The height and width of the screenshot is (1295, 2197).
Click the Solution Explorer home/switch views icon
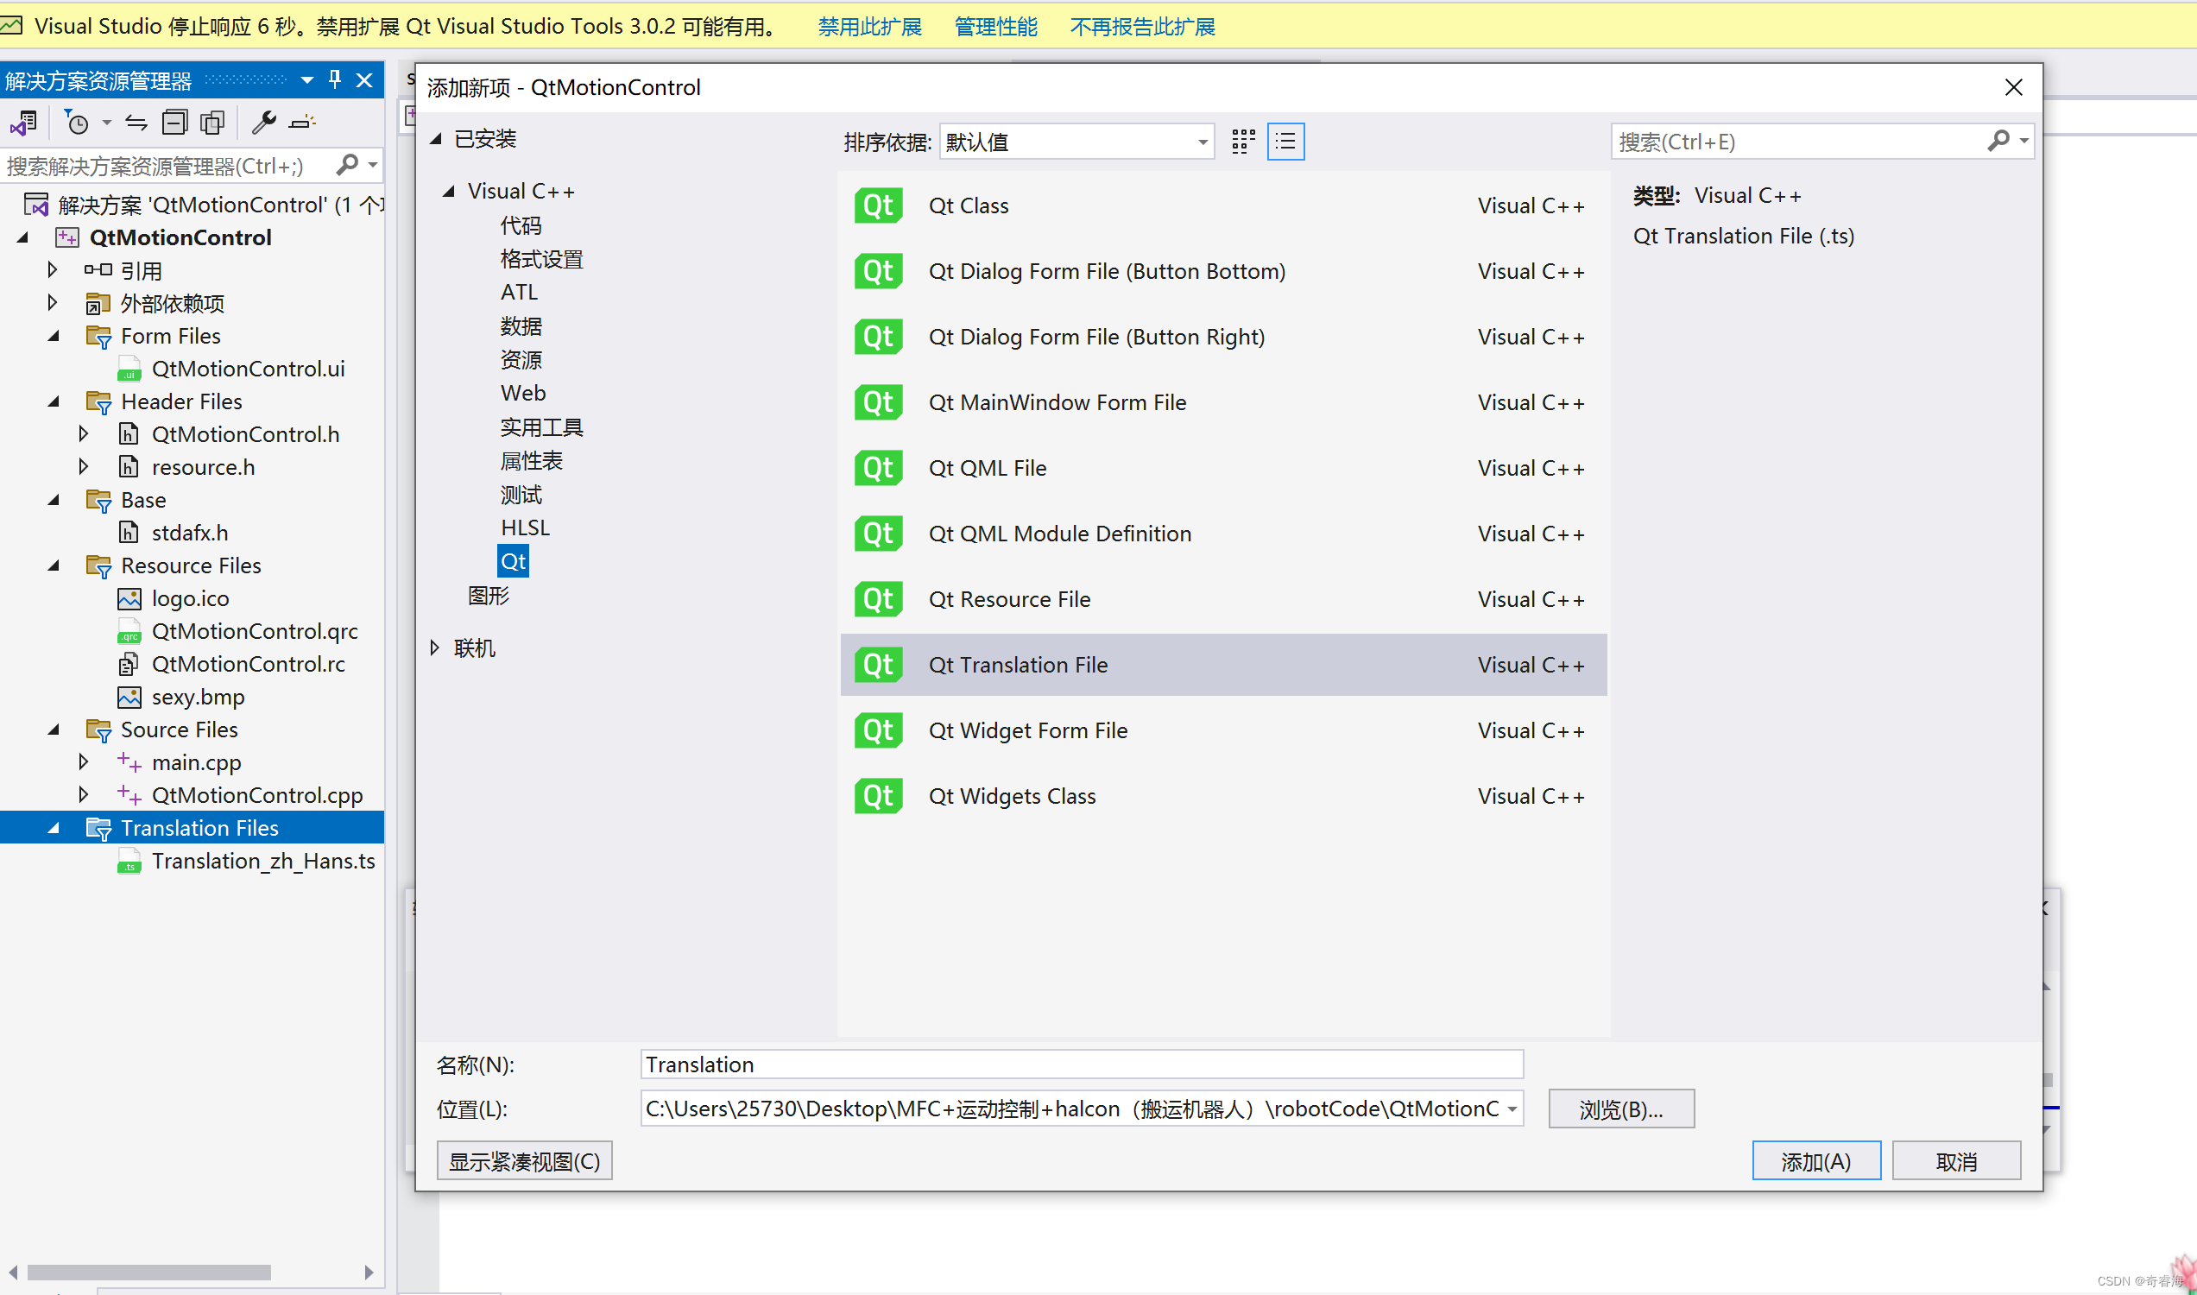pyautogui.click(x=23, y=123)
